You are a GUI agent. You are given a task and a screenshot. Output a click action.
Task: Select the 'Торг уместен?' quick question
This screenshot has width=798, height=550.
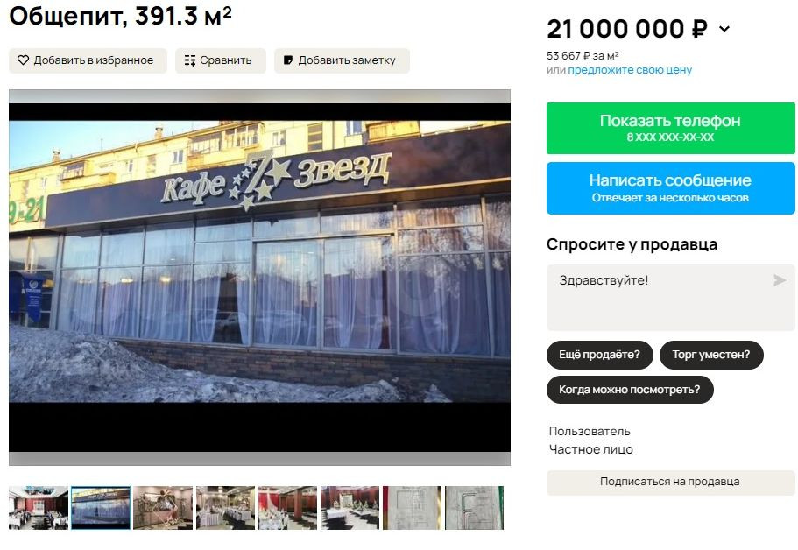(x=711, y=355)
